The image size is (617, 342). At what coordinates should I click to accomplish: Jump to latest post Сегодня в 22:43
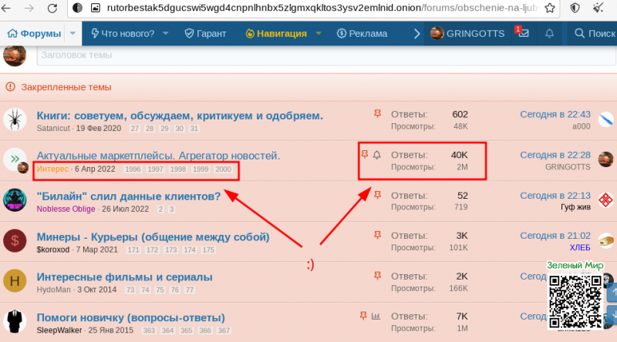(555, 114)
